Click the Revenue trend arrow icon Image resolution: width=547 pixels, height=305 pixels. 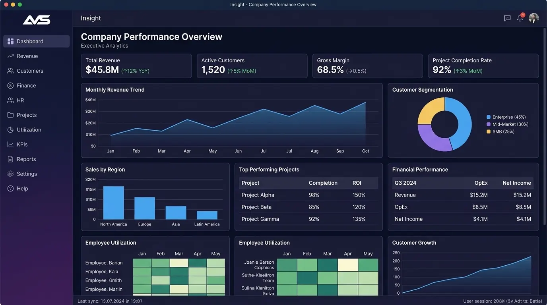coord(10,56)
